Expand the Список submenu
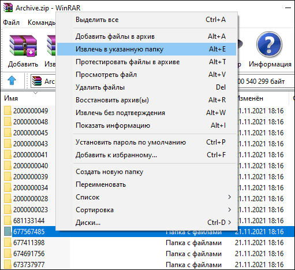295x270 pixels. (147, 197)
